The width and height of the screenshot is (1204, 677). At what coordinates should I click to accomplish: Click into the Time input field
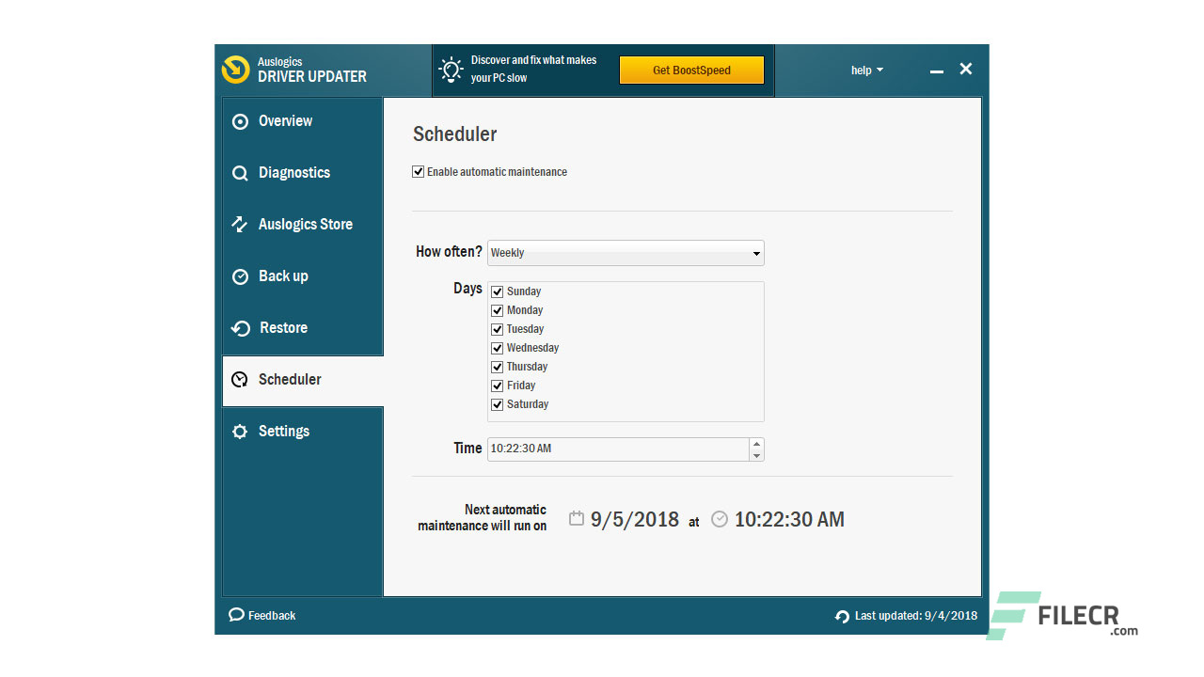coord(618,449)
